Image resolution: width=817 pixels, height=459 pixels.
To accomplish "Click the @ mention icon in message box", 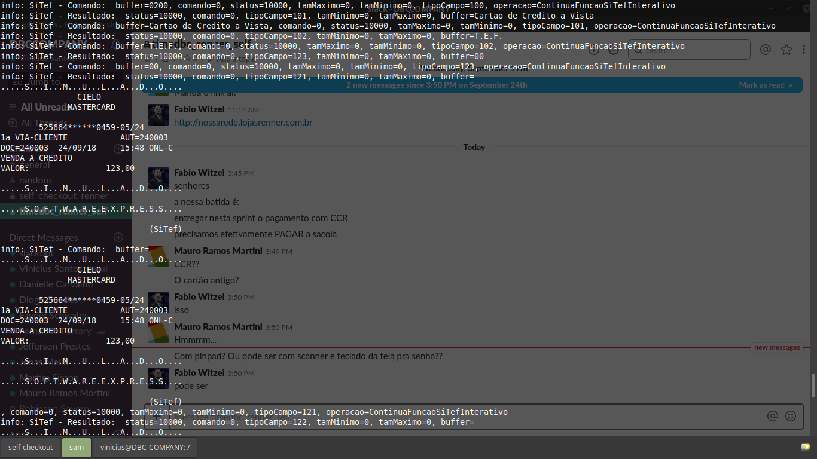I will point(773,416).
